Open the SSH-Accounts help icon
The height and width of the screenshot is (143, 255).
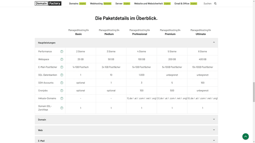[x=62, y=83]
